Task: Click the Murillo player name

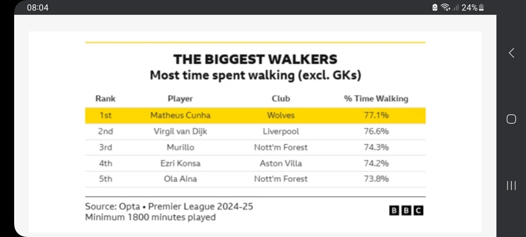Action: (x=180, y=147)
